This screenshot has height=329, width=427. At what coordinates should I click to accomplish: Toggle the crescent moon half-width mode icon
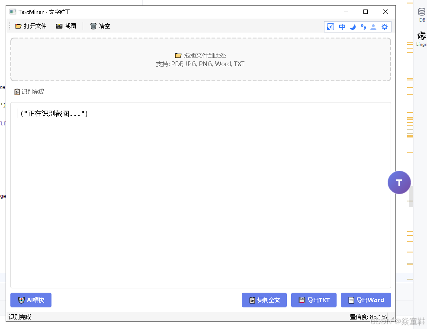[353, 27]
